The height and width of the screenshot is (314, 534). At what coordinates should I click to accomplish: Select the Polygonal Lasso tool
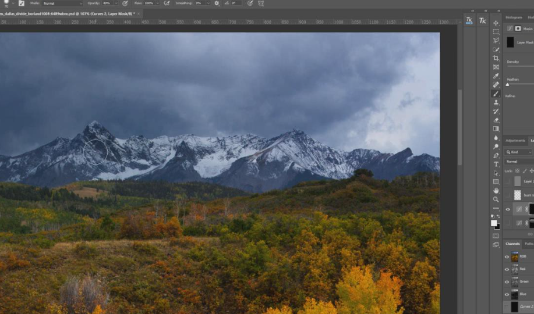(x=496, y=41)
